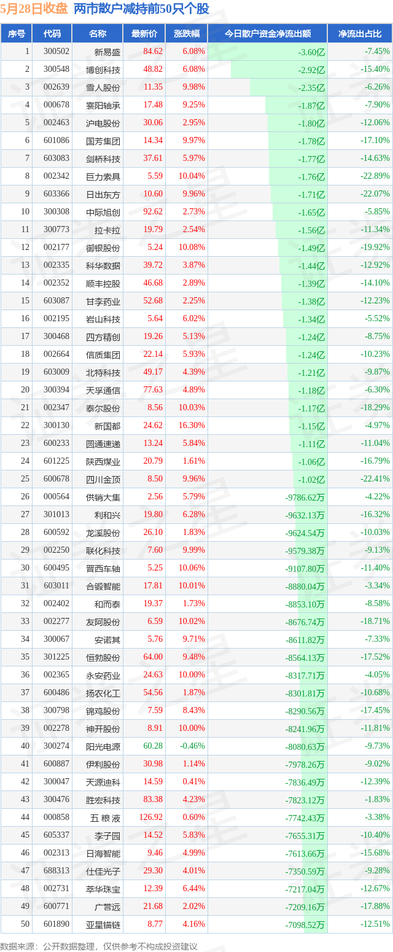The height and width of the screenshot is (952, 393).
Task: Click stock name 仕佳光子
Action: click(103, 871)
